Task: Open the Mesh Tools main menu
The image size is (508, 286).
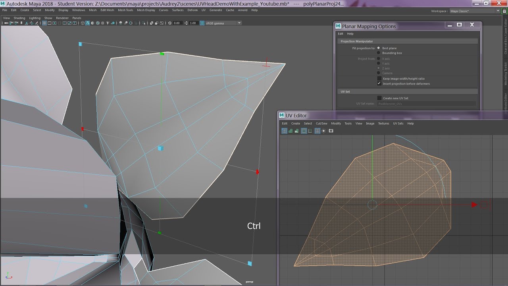Action: click(x=125, y=10)
